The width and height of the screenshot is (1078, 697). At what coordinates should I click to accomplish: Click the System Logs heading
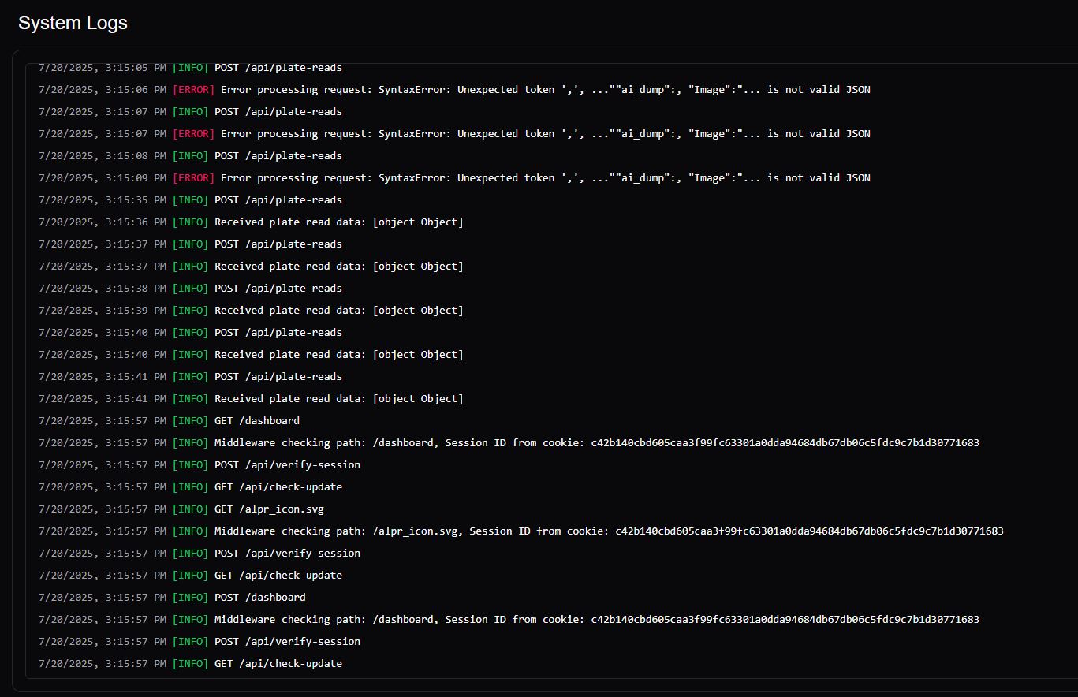(73, 24)
